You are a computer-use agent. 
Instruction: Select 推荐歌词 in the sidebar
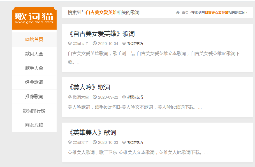point(34,97)
